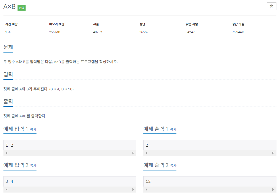Click the 76.944% accuracy ratio value
The width and height of the screenshot is (279, 196).
238,32
